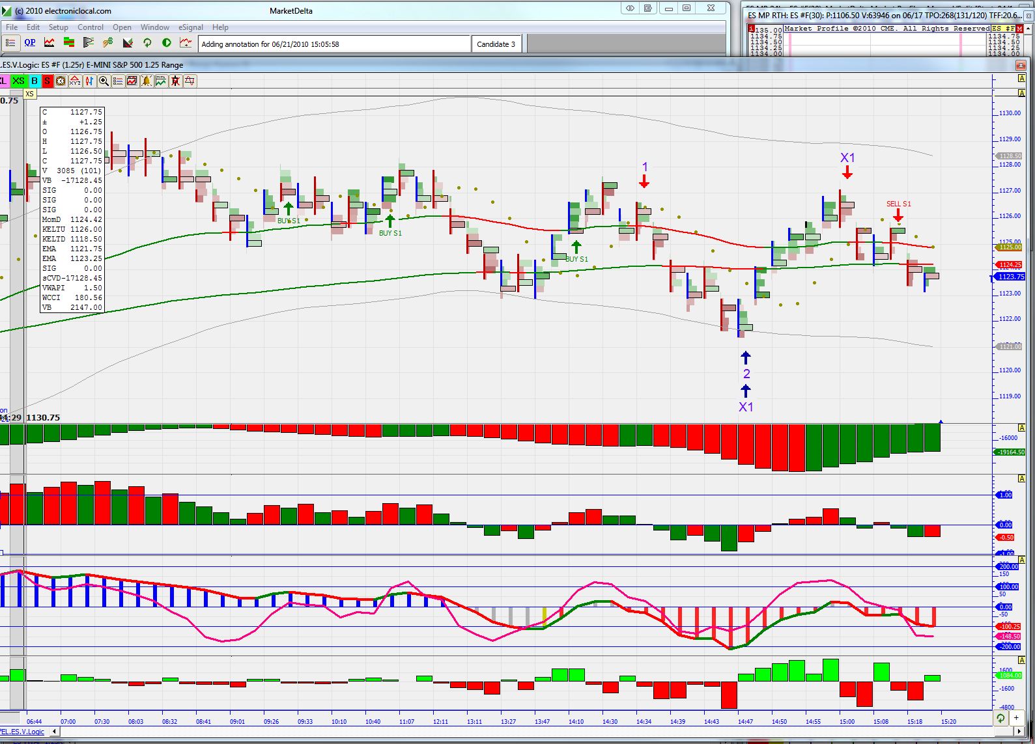This screenshot has width=1035, height=744.
Task: Click the QP quote page icon
Action: 30,43
